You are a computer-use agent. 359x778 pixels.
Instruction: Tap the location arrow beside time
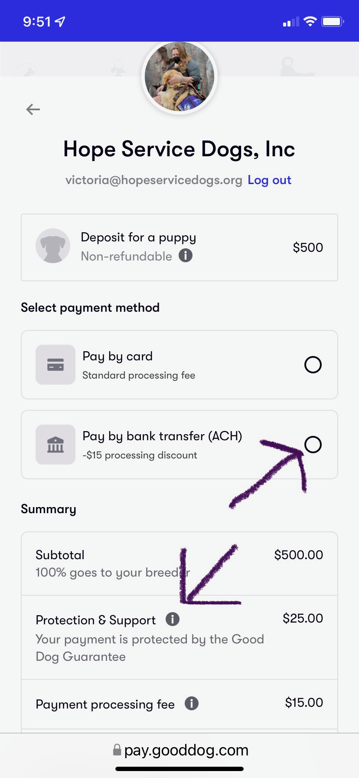point(60,21)
